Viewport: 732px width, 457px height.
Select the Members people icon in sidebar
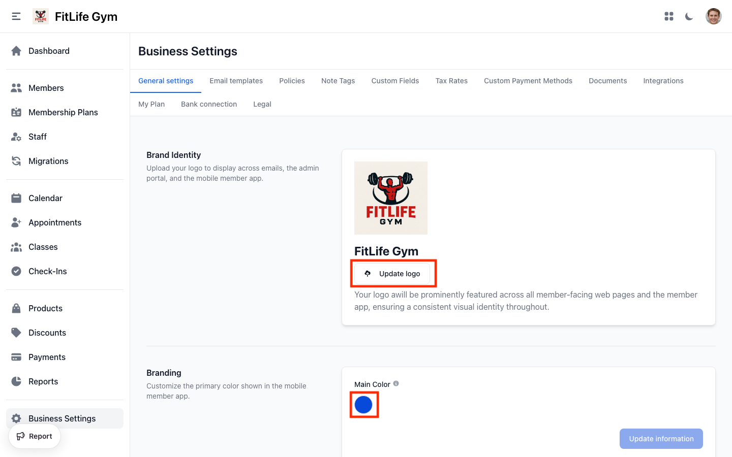point(17,88)
